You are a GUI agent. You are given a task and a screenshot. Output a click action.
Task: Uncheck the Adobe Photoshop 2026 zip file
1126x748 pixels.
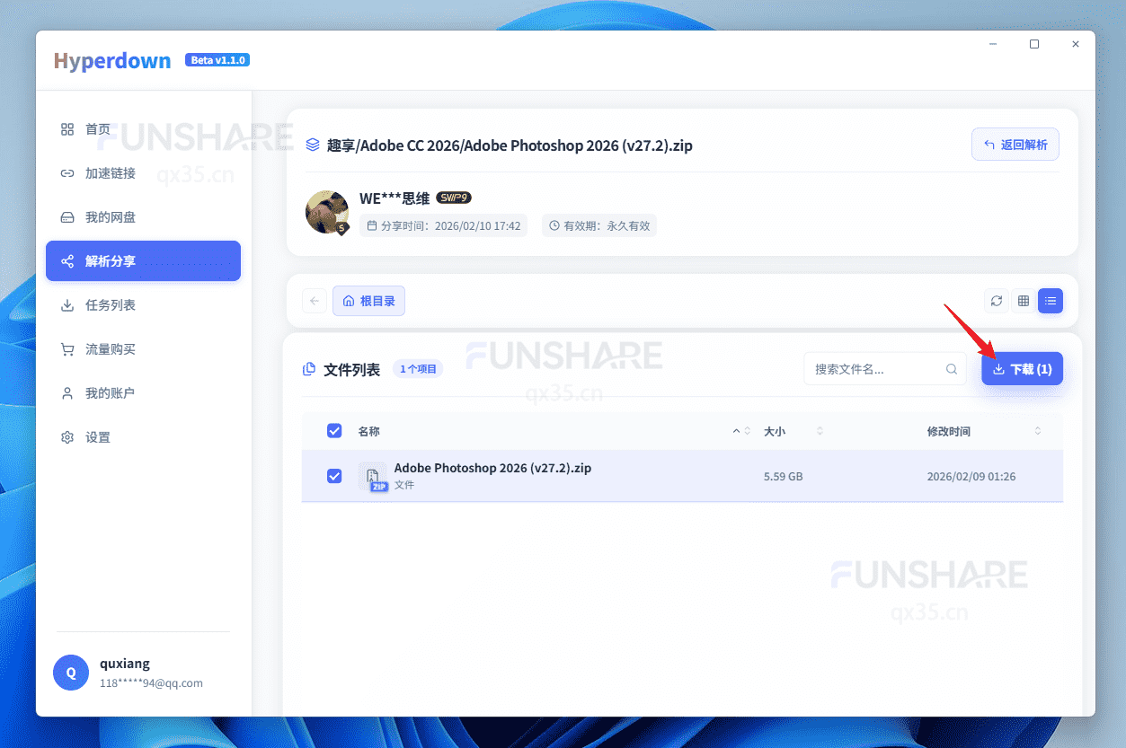coord(334,476)
